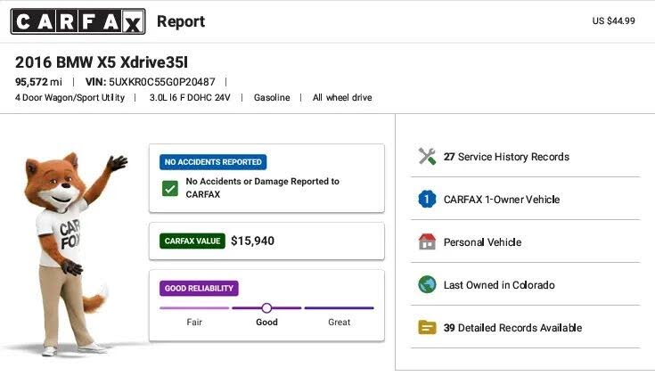
Task: Open CARFAX 1-Owner Vehicle details
Action: pos(525,200)
